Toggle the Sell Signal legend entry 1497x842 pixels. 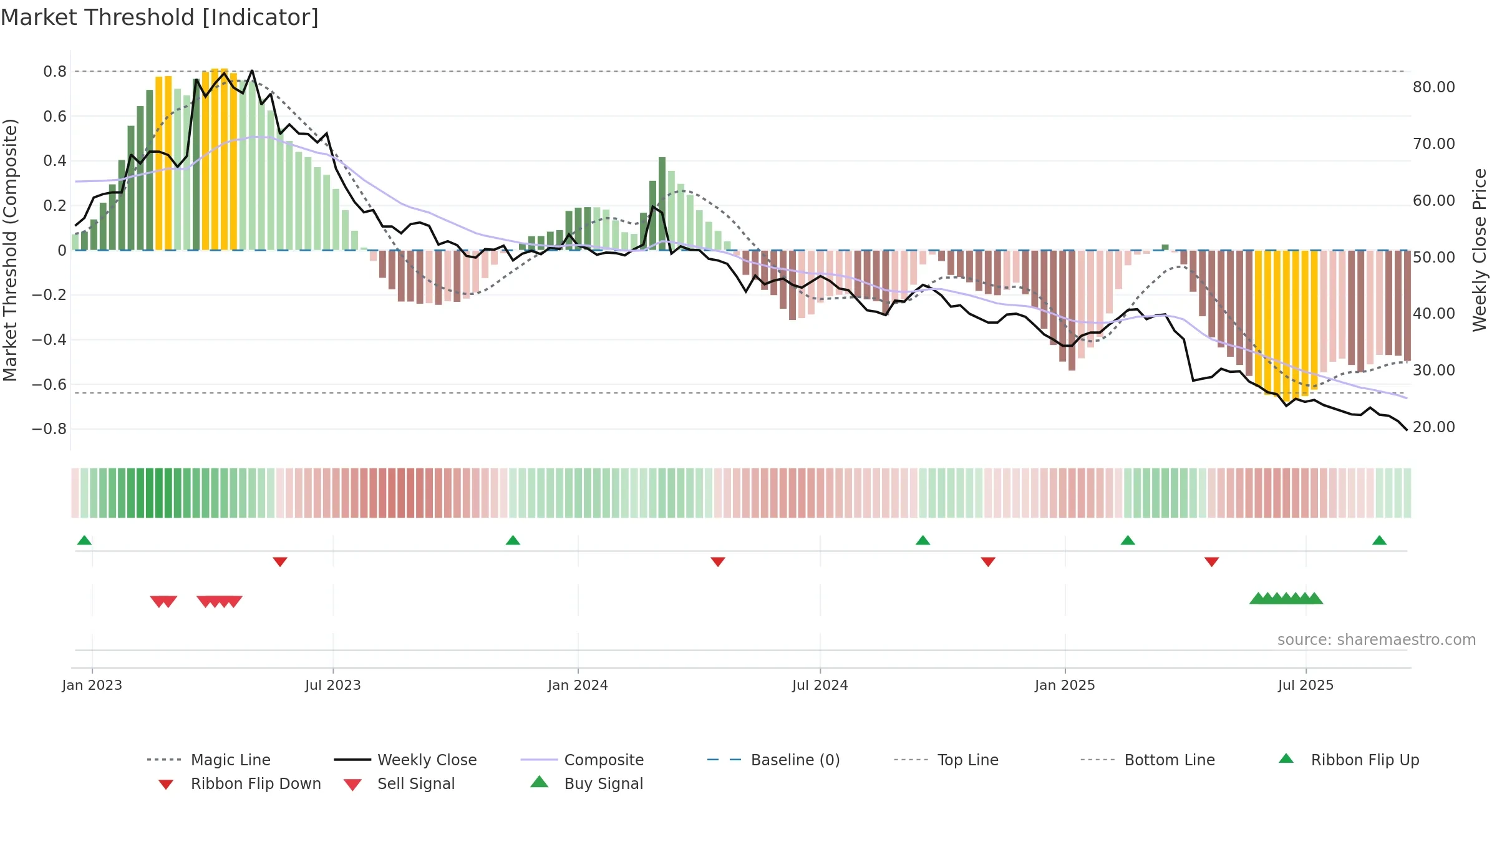tap(399, 783)
